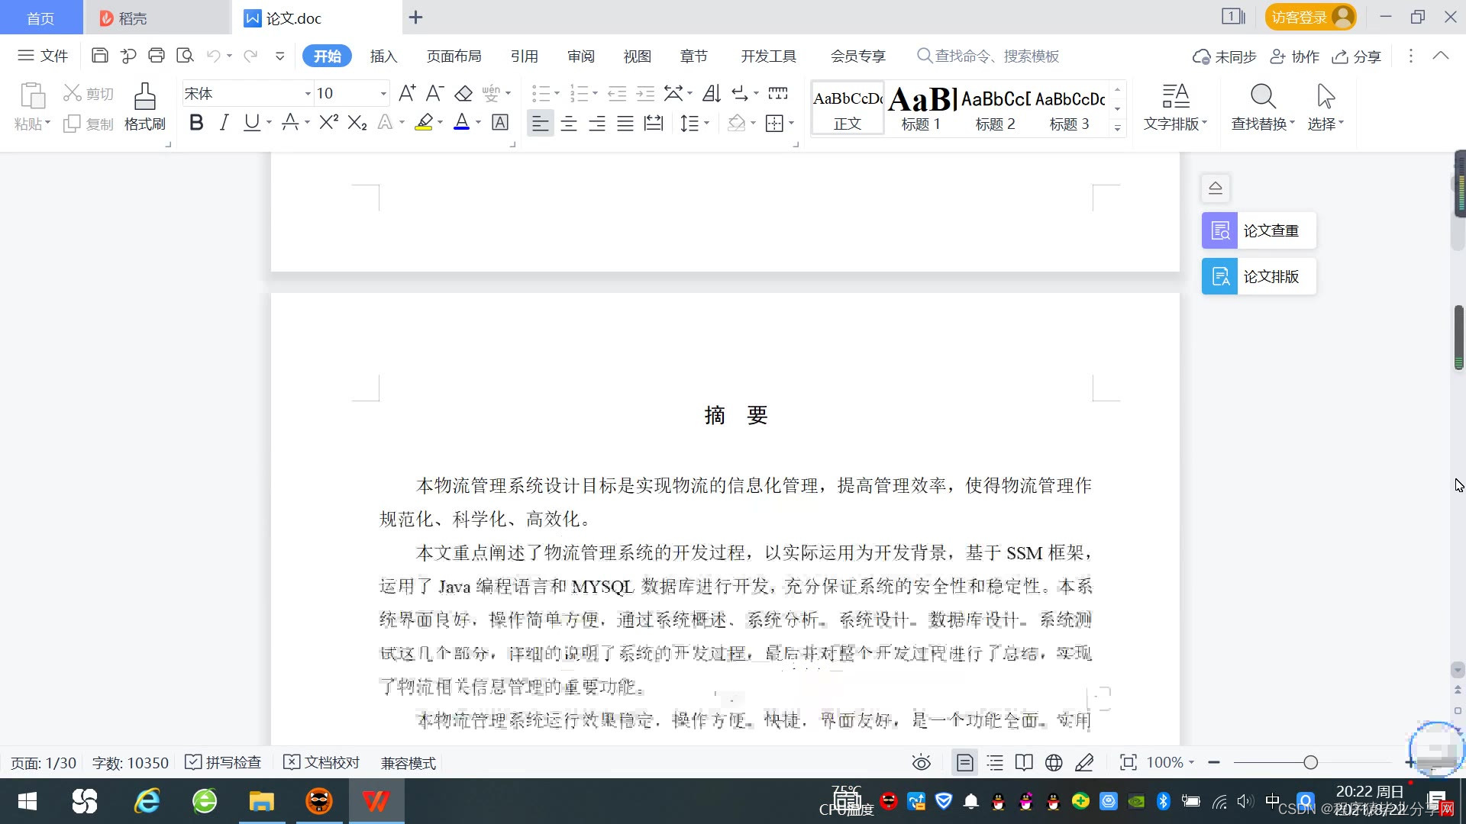Click the italic formatting icon
Screen dimensions: 1466x824
pyautogui.click(x=224, y=123)
